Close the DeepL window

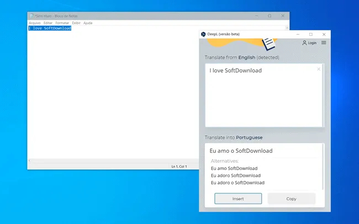click(x=324, y=34)
